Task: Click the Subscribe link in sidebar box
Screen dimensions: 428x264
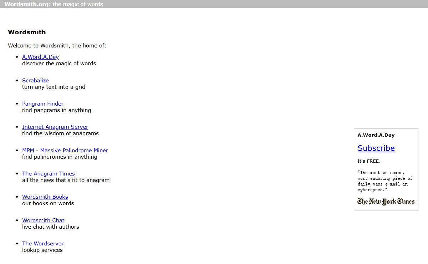Action: (x=376, y=148)
